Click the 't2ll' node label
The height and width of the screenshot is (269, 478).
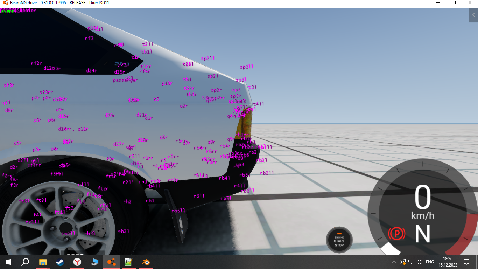148,44
